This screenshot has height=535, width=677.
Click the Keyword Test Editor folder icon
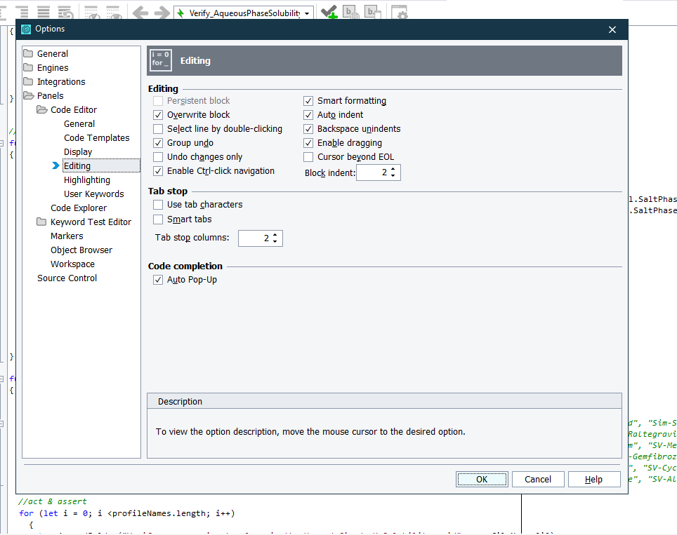pos(41,222)
